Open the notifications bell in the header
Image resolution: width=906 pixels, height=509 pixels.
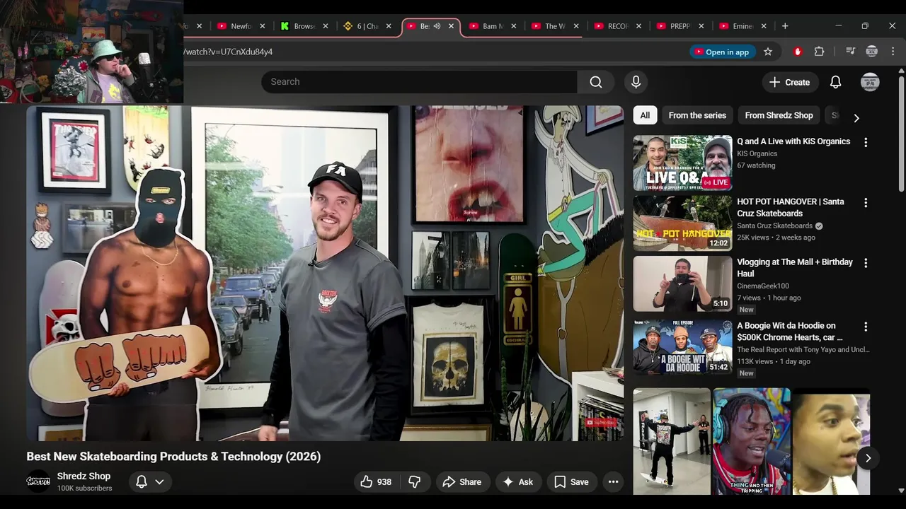[x=835, y=82]
